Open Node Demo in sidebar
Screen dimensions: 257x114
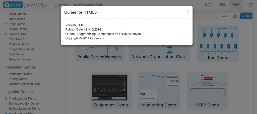pyautogui.click(x=17, y=19)
